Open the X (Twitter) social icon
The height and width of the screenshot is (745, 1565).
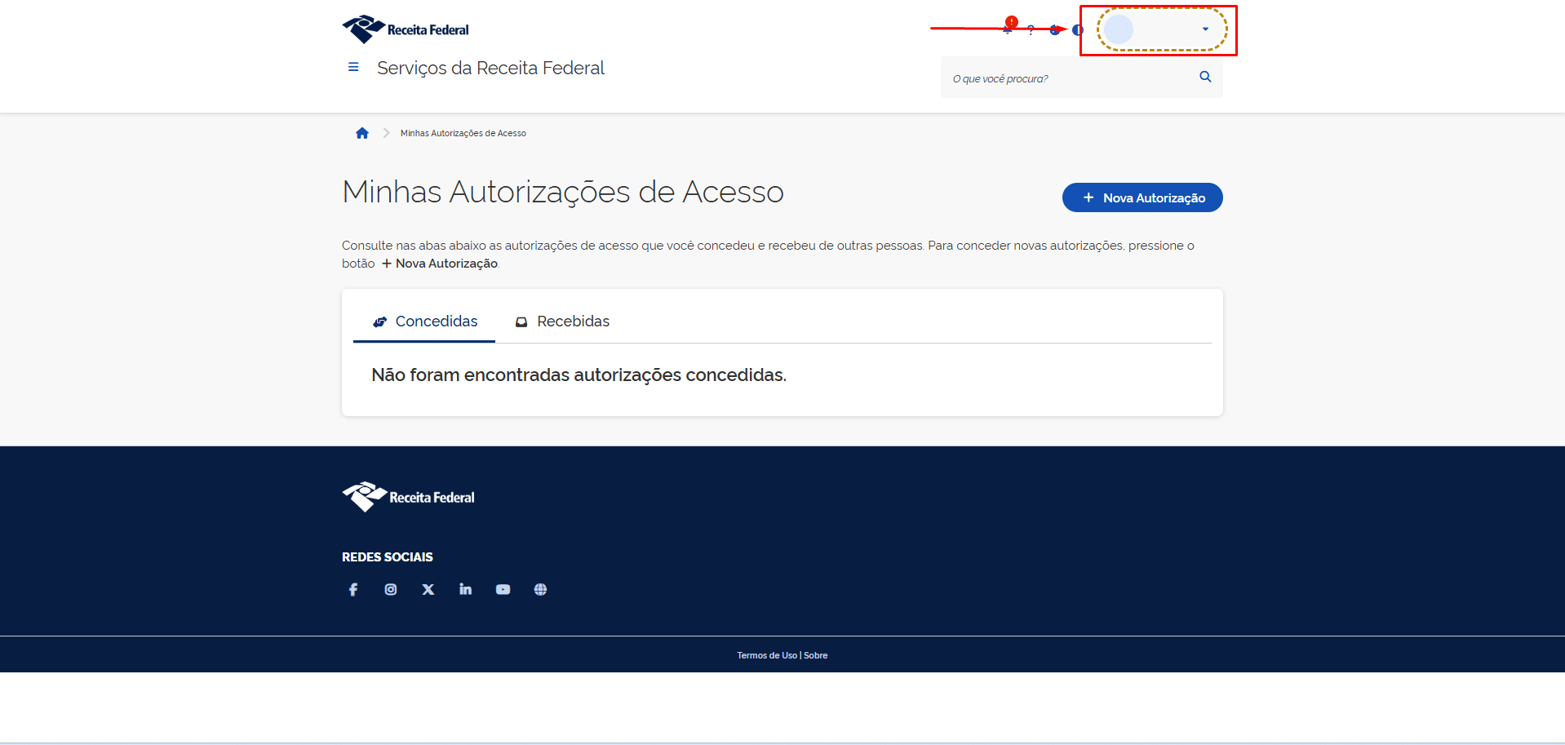tap(428, 589)
